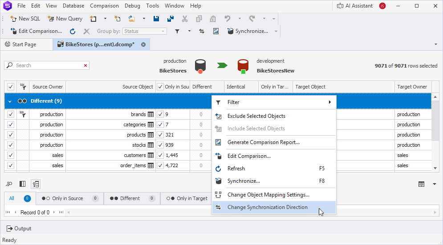Viewport: 443px width, 245px height.
Task: Click the comparison report toolbar icon
Action: coord(216,31)
